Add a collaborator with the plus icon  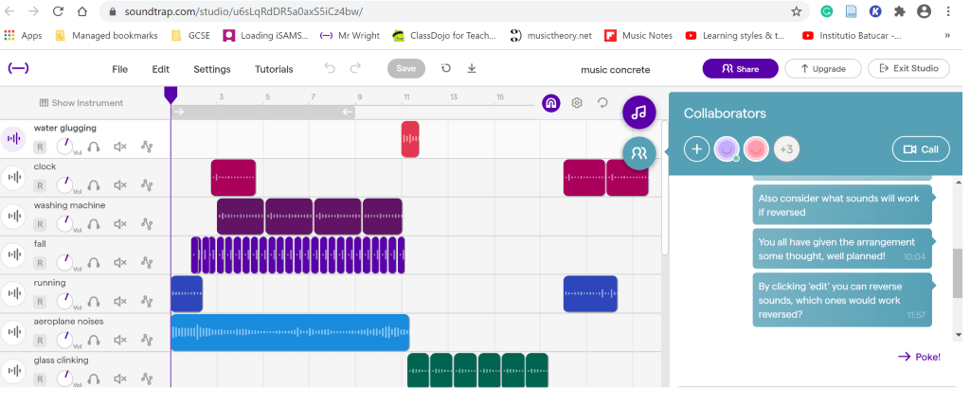(696, 149)
